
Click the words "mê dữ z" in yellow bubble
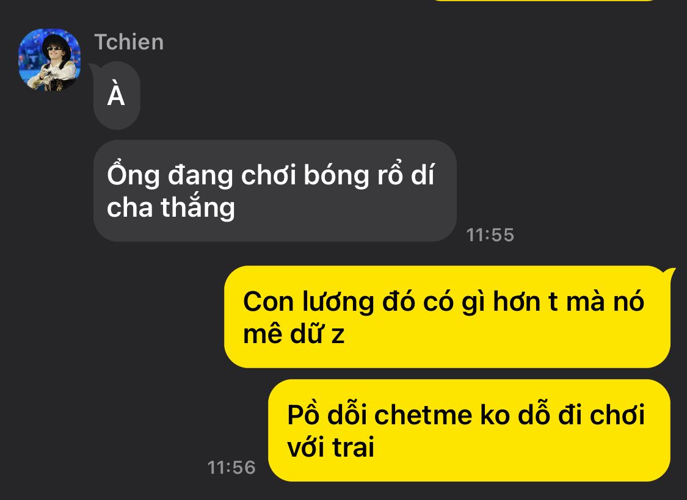[x=294, y=334]
